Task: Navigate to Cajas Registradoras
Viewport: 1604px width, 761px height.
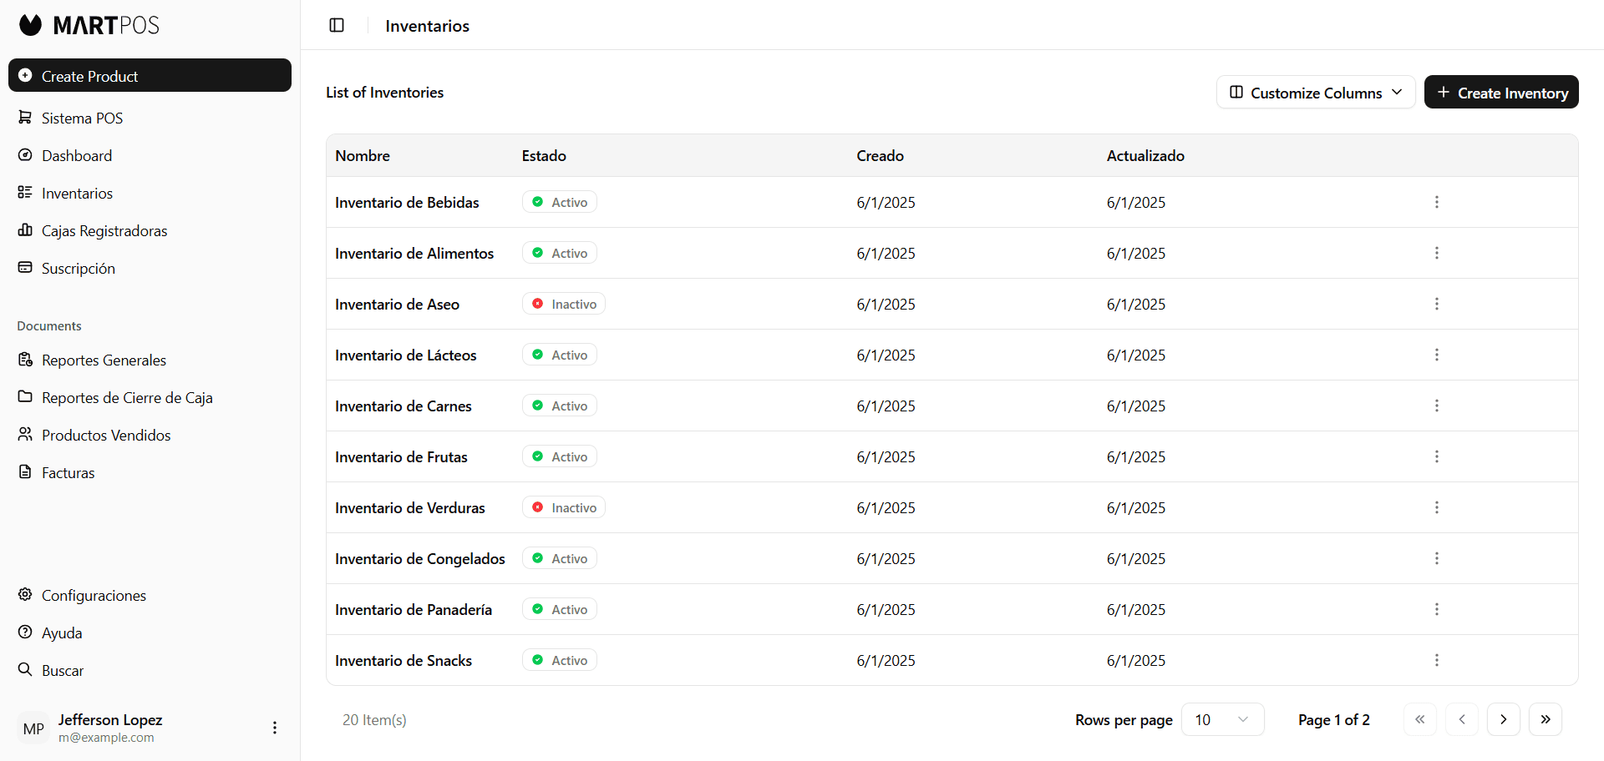Action: click(x=104, y=231)
